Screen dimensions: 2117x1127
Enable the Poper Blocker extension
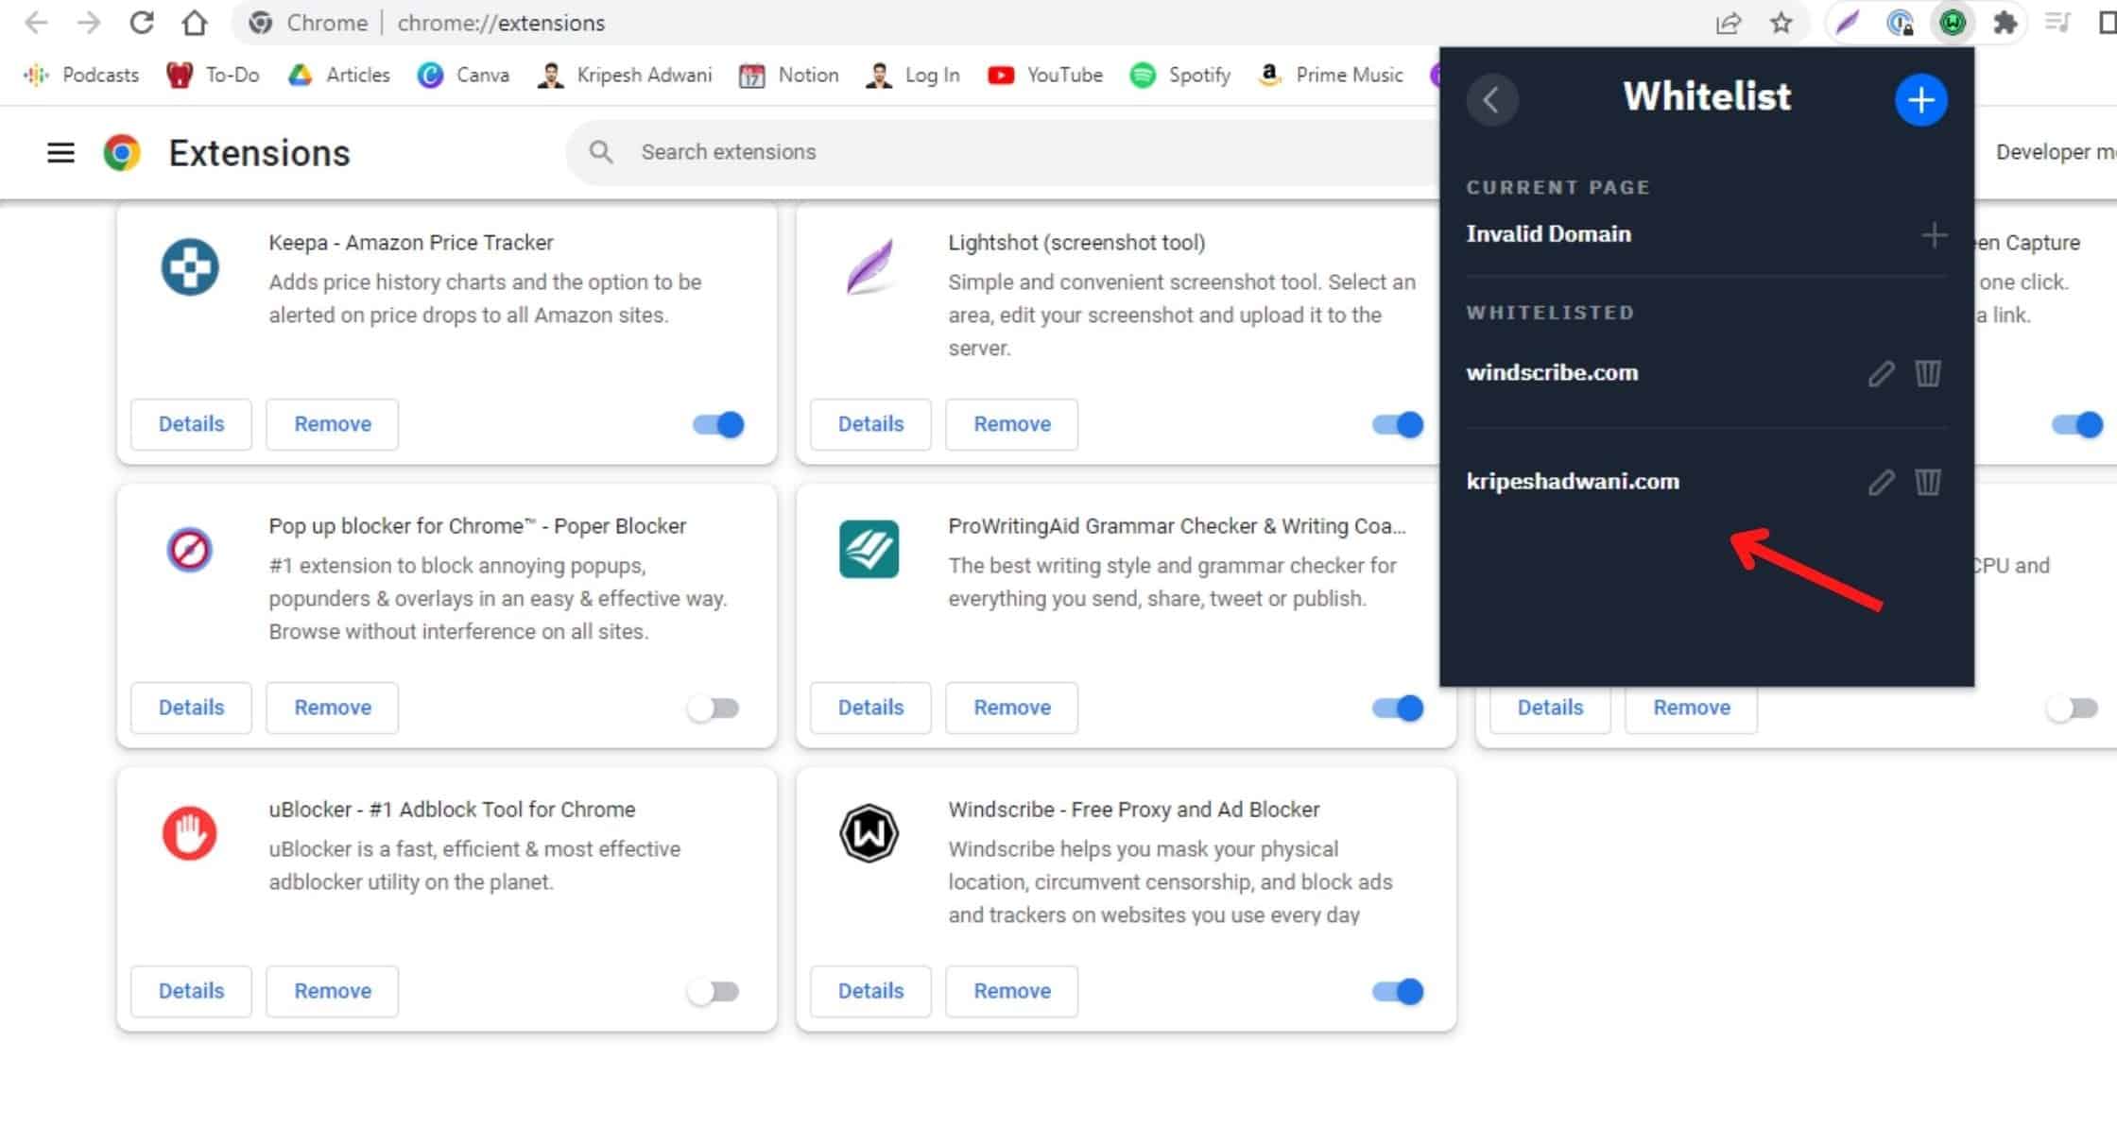(x=714, y=708)
